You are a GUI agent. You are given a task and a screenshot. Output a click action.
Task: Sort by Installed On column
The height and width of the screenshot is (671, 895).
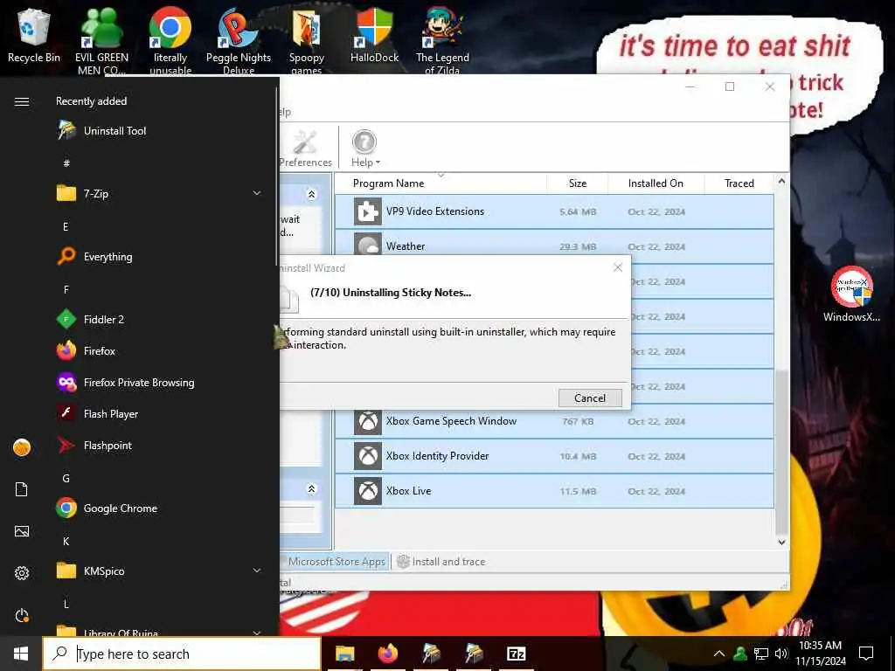tap(656, 183)
